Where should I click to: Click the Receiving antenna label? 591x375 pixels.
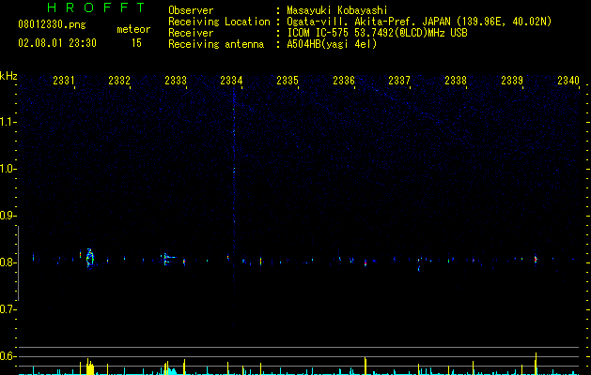pos(216,44)
